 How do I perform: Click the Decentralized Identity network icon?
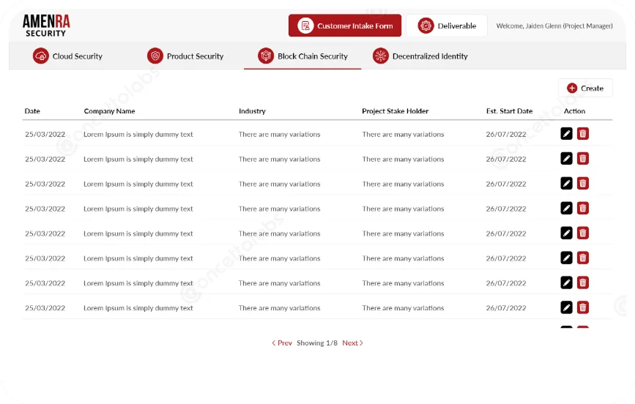pos(380,56)
